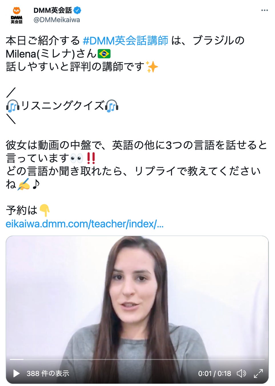Viewport: 275px width, 386px height.
Task: Click the headphones emoji after リスニングクイズ
Action: point(112,106)
